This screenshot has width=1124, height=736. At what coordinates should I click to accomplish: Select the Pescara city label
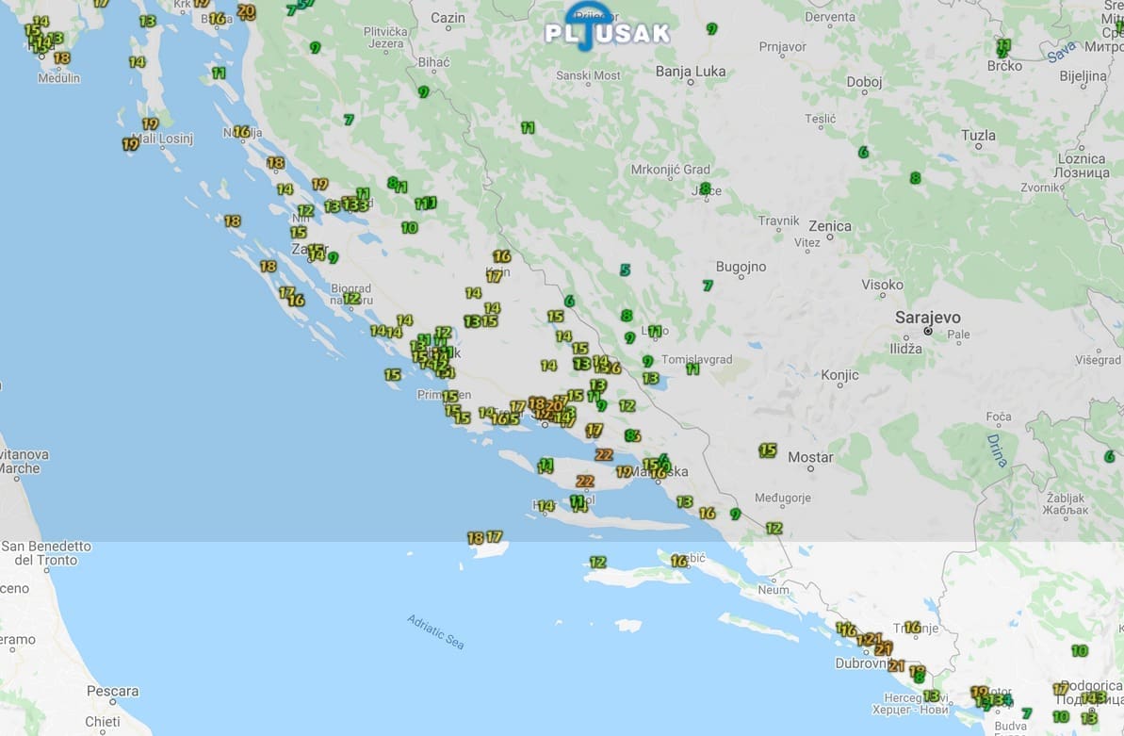(x=112, y=692)
